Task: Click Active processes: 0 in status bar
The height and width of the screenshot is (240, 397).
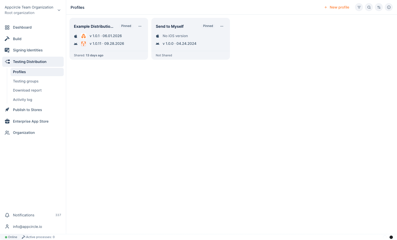Action: pyautogui.click(x=38, y=237)
